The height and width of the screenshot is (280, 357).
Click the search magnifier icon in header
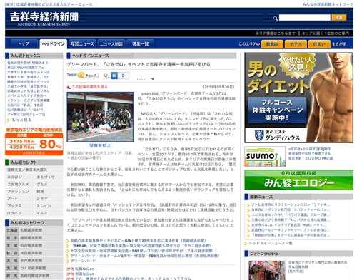point(276,18)
